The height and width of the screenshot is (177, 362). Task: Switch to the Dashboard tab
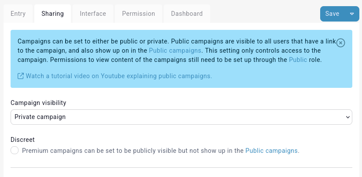click(x=187, y=14)
